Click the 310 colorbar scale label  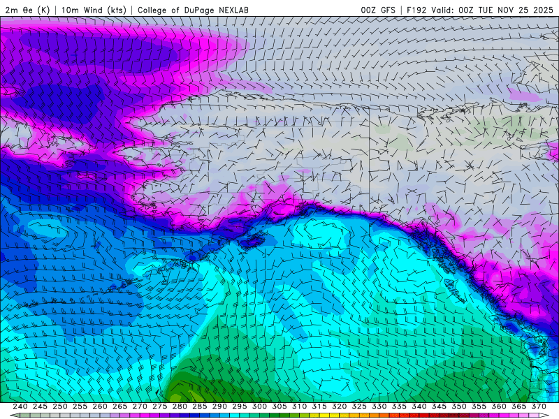(300, 406)
